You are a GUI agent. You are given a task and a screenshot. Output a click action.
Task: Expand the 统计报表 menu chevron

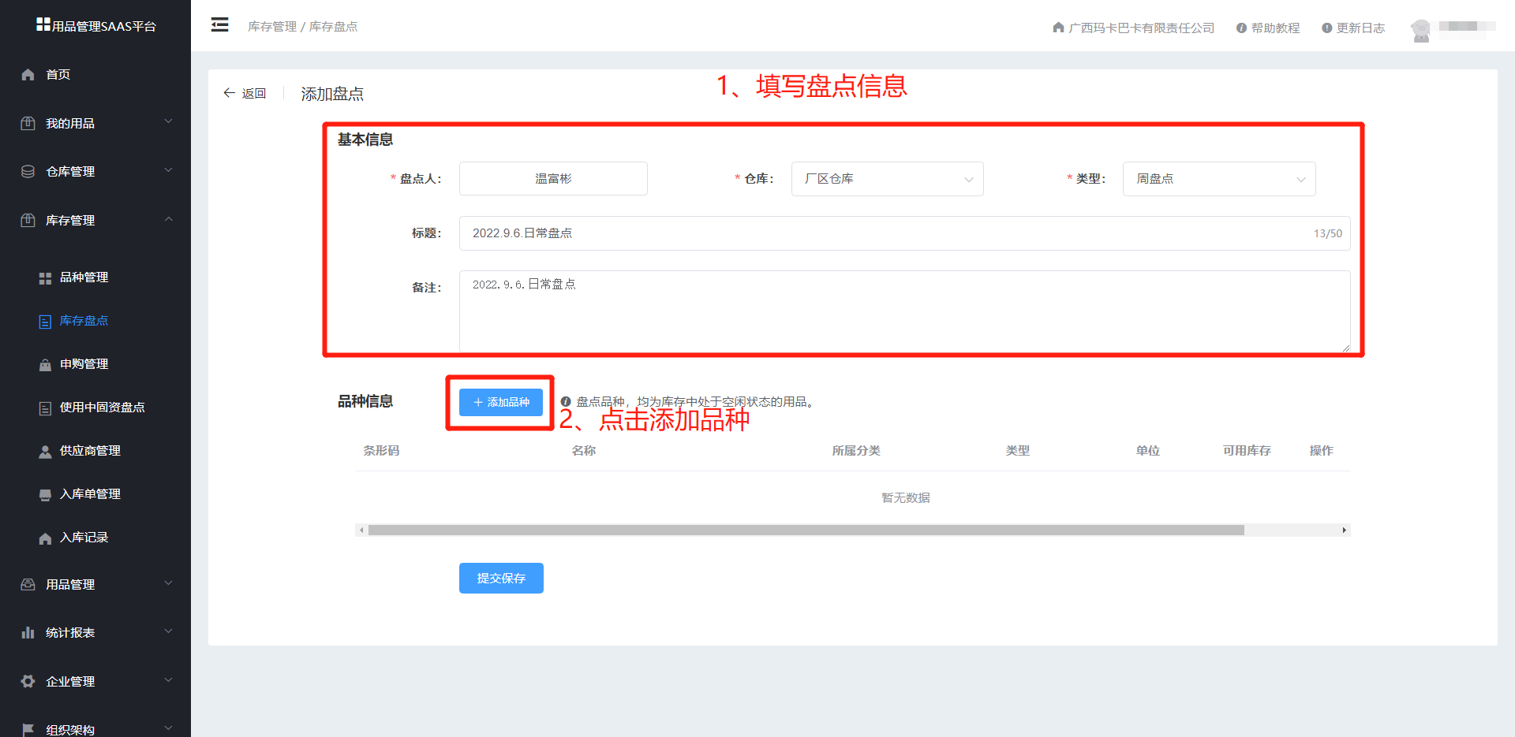(168, 631)
